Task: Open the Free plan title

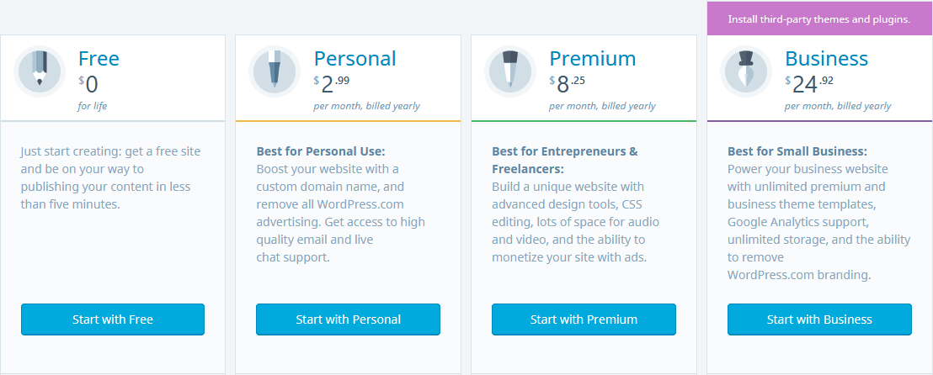Action: click(99, 58)
